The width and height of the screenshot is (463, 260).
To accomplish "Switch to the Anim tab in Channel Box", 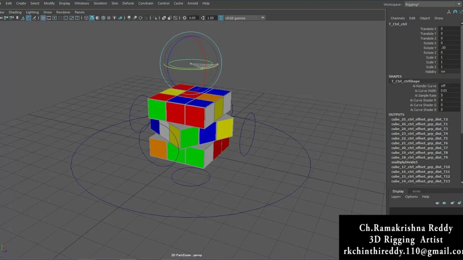I will pyautogui.click(x=416, y=191).
